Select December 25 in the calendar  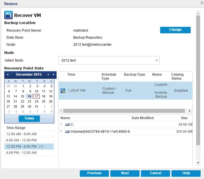coord(44,101)
